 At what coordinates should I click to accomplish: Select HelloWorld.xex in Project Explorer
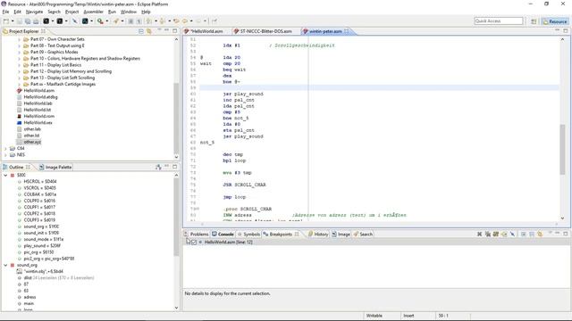click(38, 123)
